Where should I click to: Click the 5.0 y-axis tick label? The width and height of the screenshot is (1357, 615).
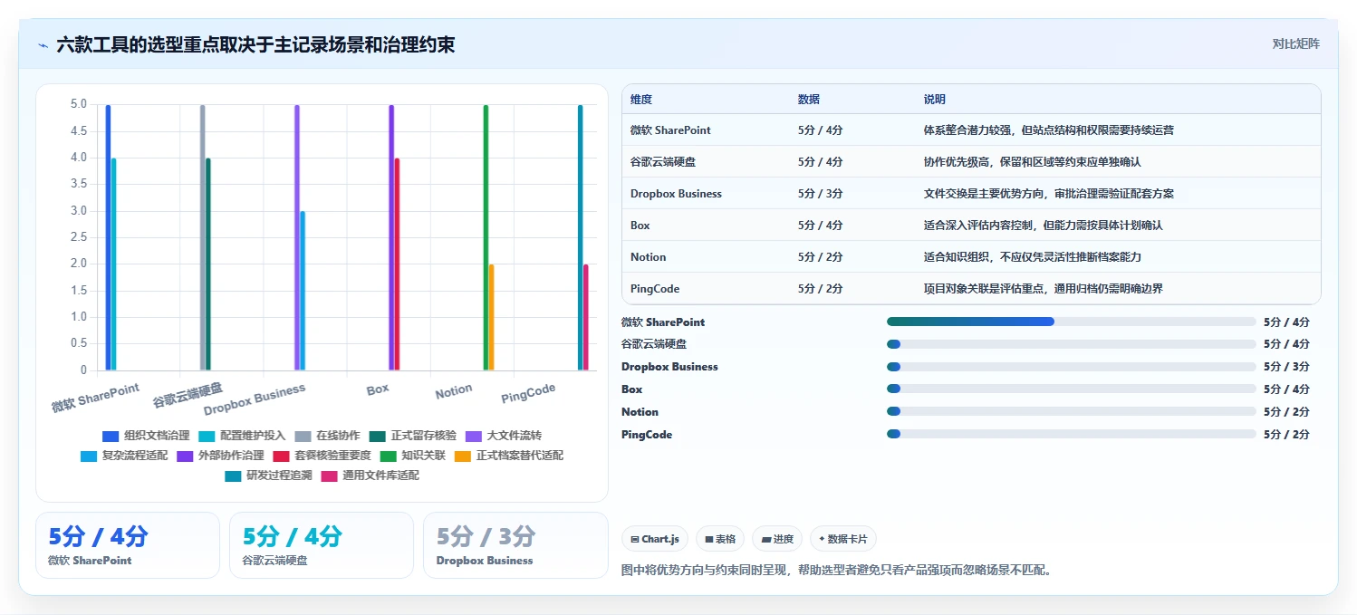tap(79, 104)
